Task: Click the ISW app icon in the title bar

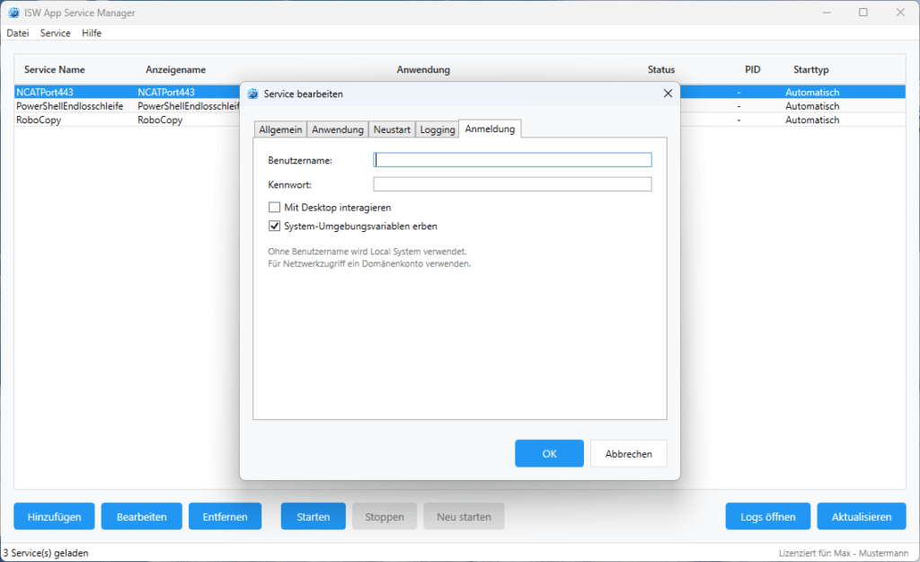Action: pos(13,13)
